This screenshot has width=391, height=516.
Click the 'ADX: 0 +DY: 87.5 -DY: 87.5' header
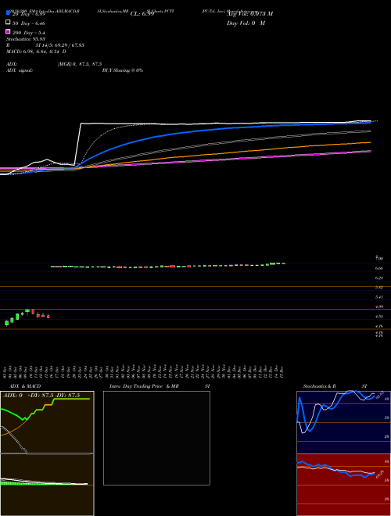point(41,396)
